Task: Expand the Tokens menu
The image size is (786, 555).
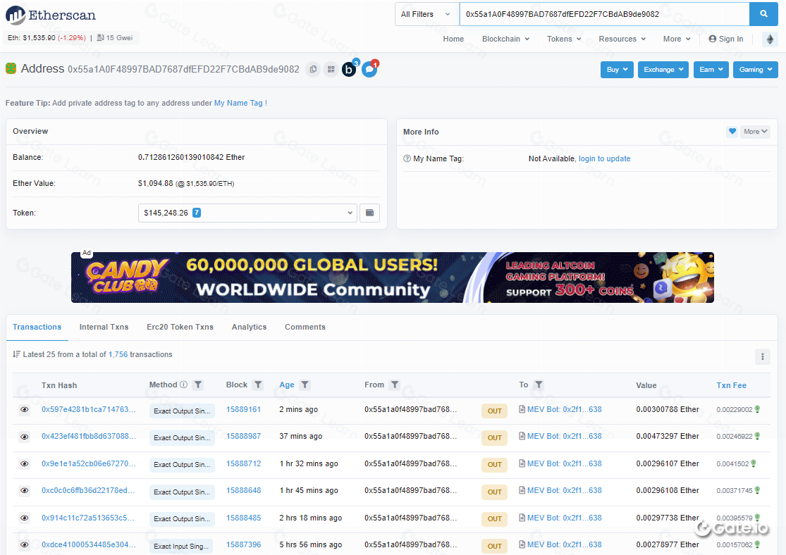Action: tap(564, 39)
